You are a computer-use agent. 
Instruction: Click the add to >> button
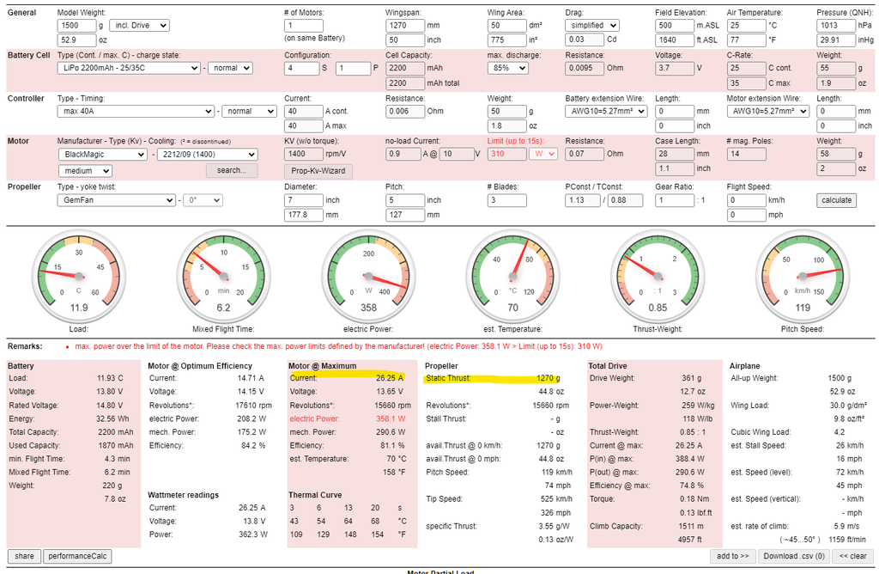pos(735,556)
